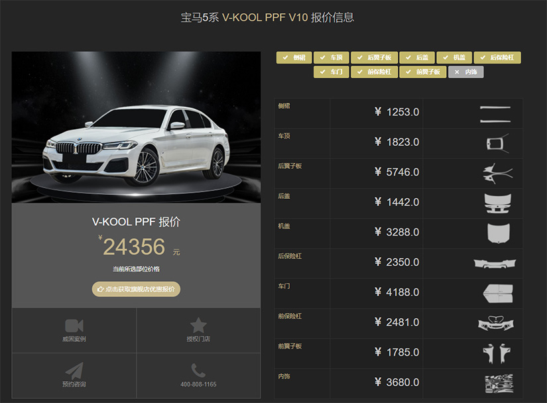Click the 后盖 price ¥1442.0
This screenshot has height=403, width=547.
[x=396, y=202]
